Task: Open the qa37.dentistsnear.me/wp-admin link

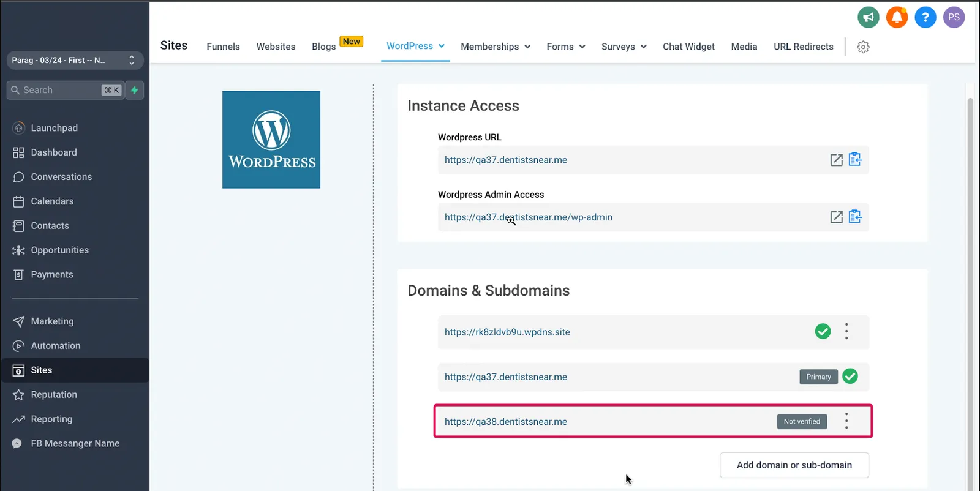Action: [x=529, y=217]
